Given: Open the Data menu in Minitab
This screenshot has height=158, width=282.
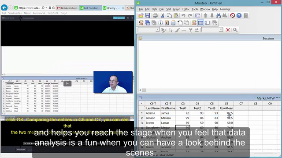Looking at the screenshot, I should pos(154,9).
